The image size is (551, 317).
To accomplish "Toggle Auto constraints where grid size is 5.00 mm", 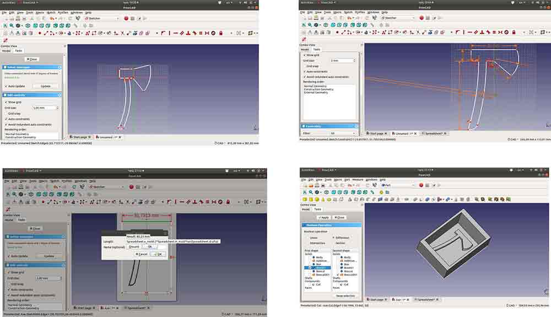I will pos(17,119).
